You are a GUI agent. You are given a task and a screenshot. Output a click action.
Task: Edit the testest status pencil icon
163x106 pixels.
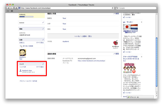[43, 22]
